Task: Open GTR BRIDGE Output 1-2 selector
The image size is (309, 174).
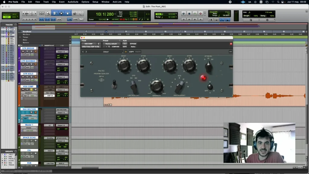Action: [62, 52]
